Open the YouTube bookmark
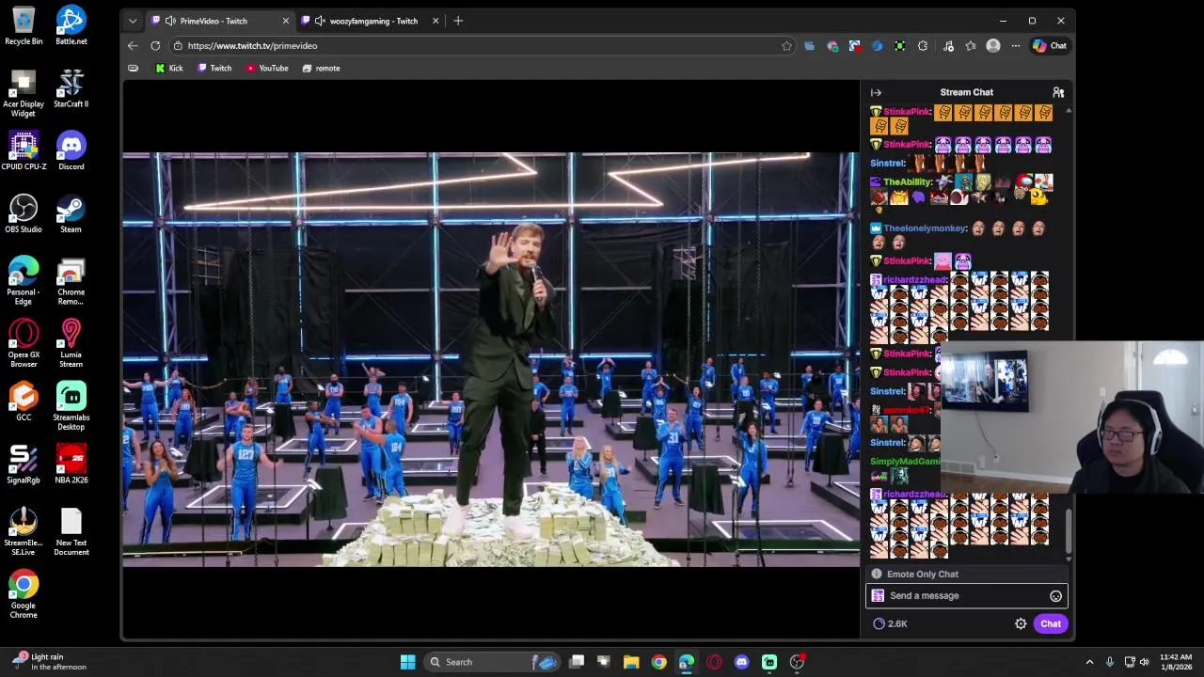The width and height of the screenshot is (1204, 677). pos(267,68)
